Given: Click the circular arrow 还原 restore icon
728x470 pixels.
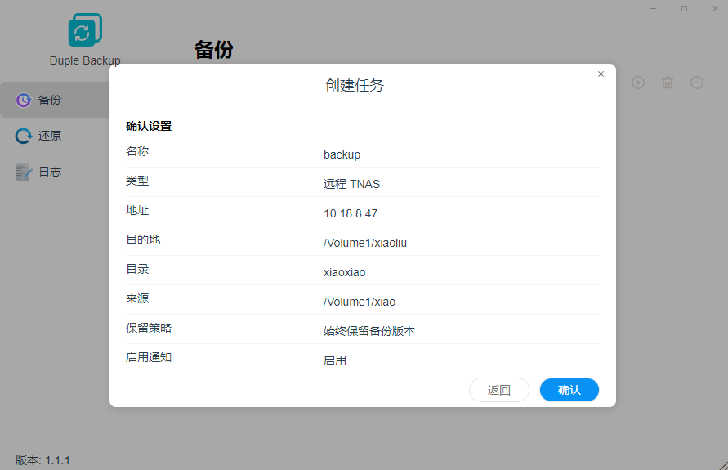Looking at the screenshot, I should [24, 136].
